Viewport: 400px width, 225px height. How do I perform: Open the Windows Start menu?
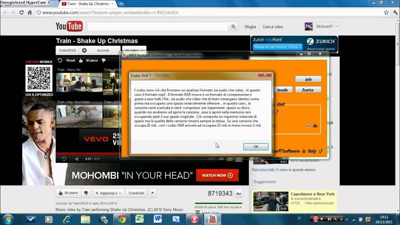[x=7, y=219]
